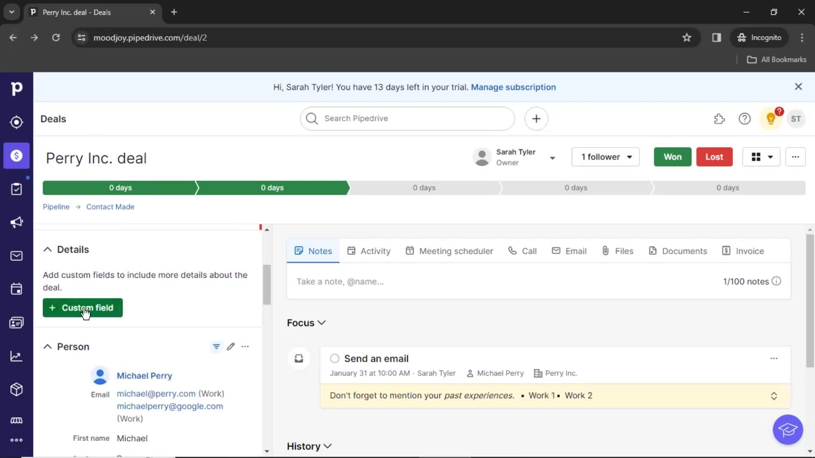Select the first pipeline stage bar

click(120, 188)
